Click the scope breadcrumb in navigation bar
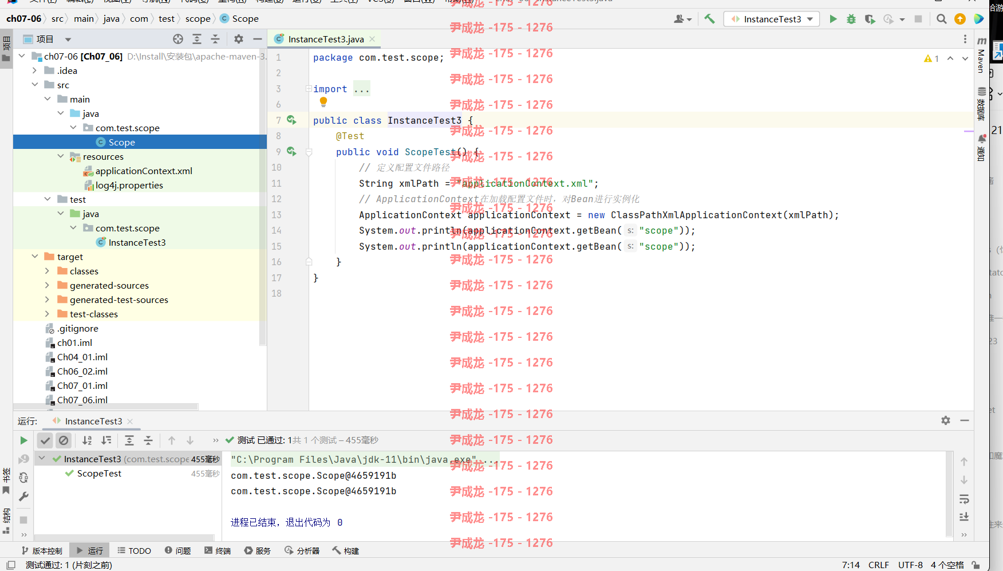 click(x=198, y=18)
